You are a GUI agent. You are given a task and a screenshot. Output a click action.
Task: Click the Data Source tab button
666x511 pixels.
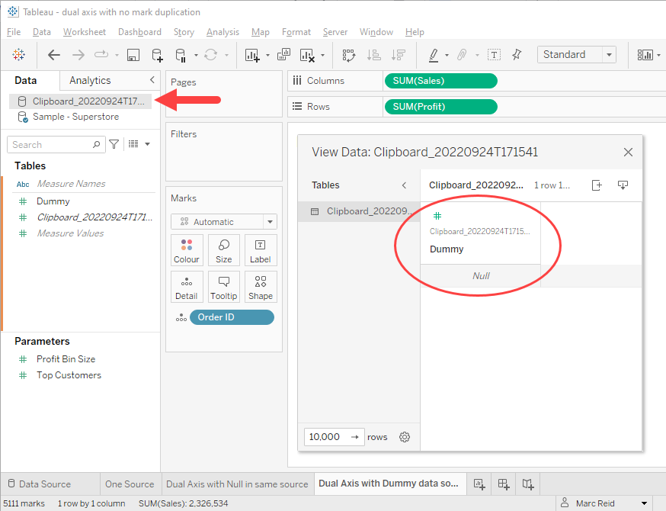[45, 484]
